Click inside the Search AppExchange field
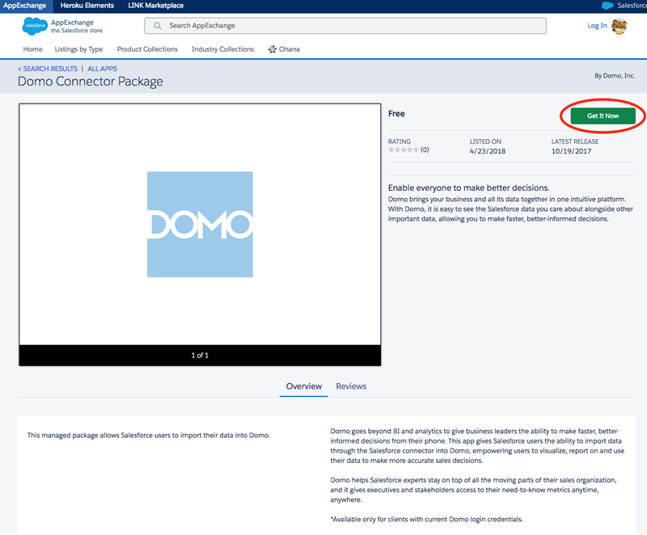This screenshot has width=647, height=535. pos(323,26)
